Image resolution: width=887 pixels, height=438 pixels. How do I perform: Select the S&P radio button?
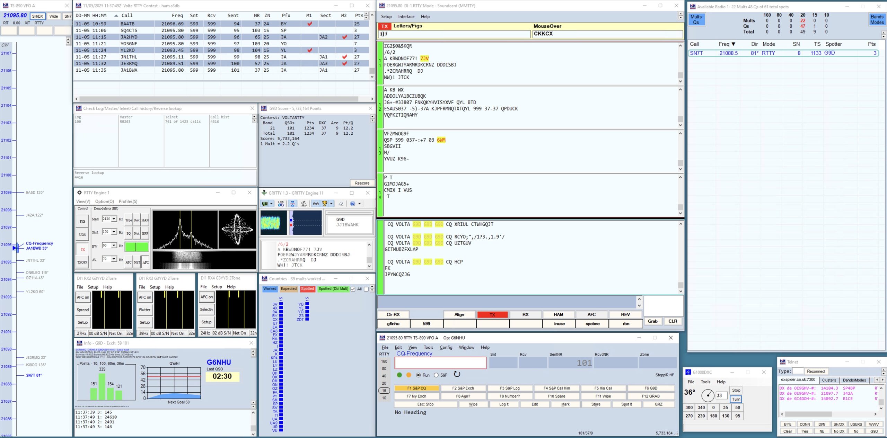(436, 375)
